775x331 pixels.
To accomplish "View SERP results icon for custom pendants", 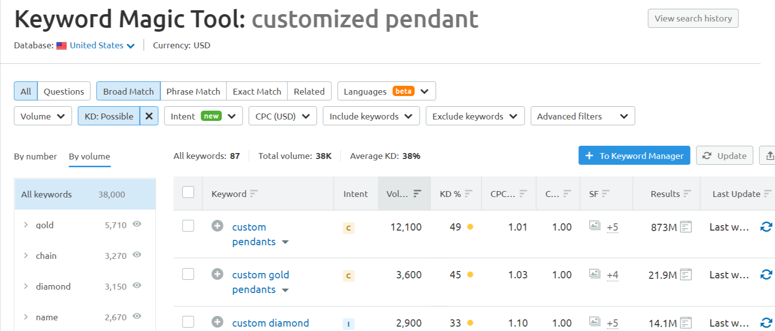I will [x=686, y=227].
